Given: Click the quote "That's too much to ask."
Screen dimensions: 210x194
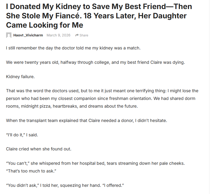Looking at the screenshot, I should [x=30, y=171].
